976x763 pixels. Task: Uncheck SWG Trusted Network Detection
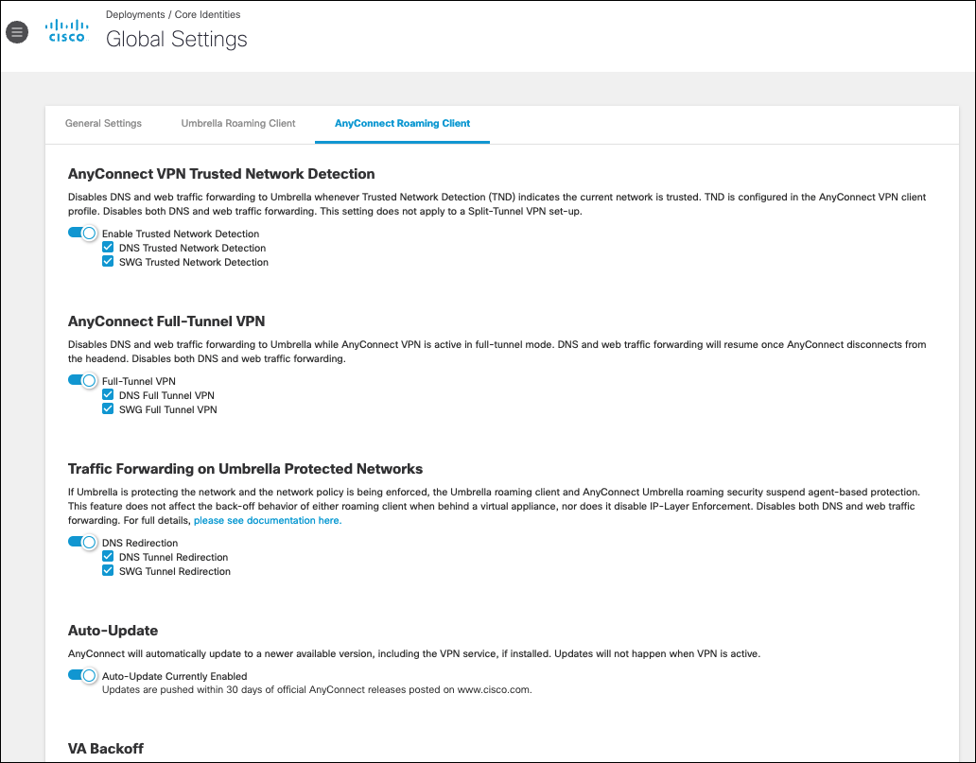point(108,261)
